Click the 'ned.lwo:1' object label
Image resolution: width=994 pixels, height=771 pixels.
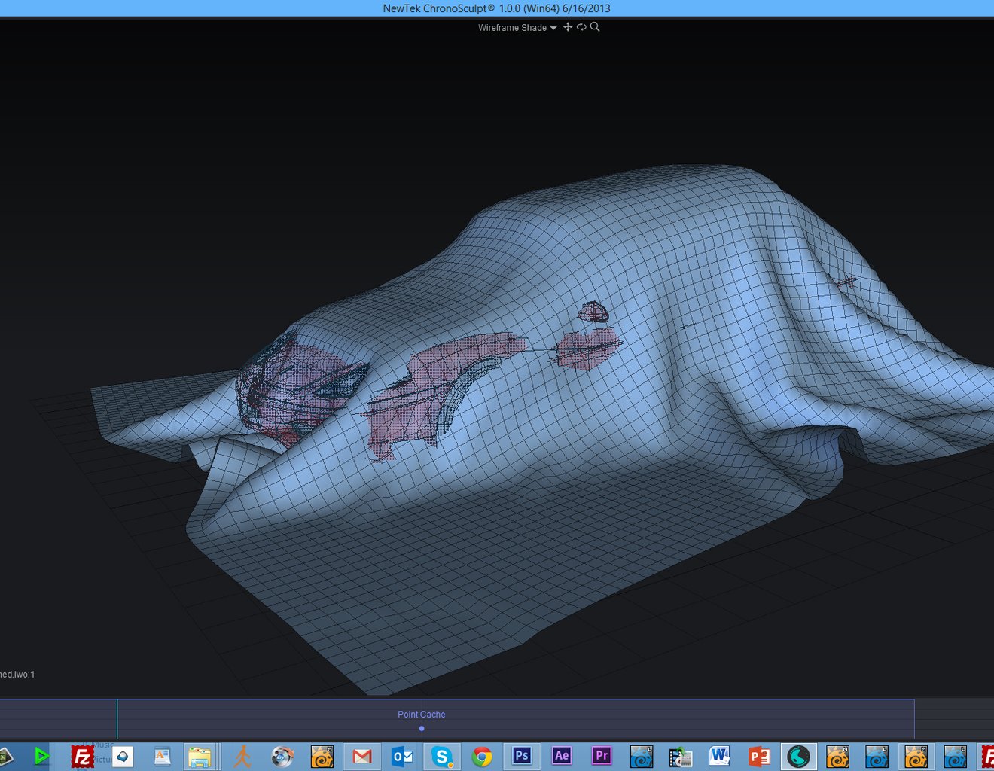point(17,675)
